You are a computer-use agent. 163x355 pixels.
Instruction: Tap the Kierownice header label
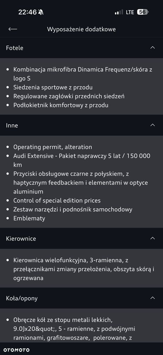click(21, 239)
